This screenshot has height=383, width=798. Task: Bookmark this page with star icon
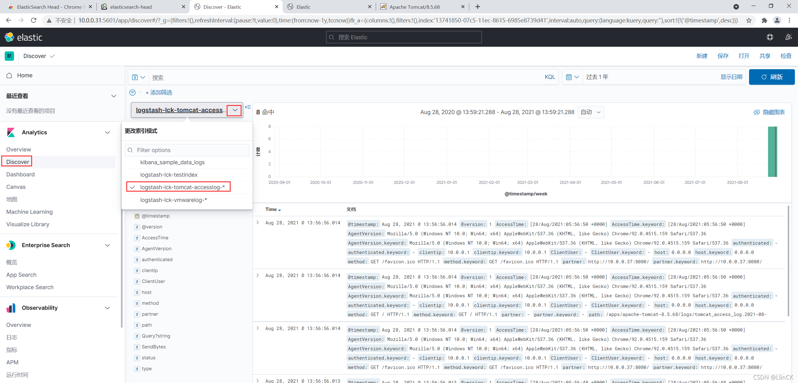(749, 21)
